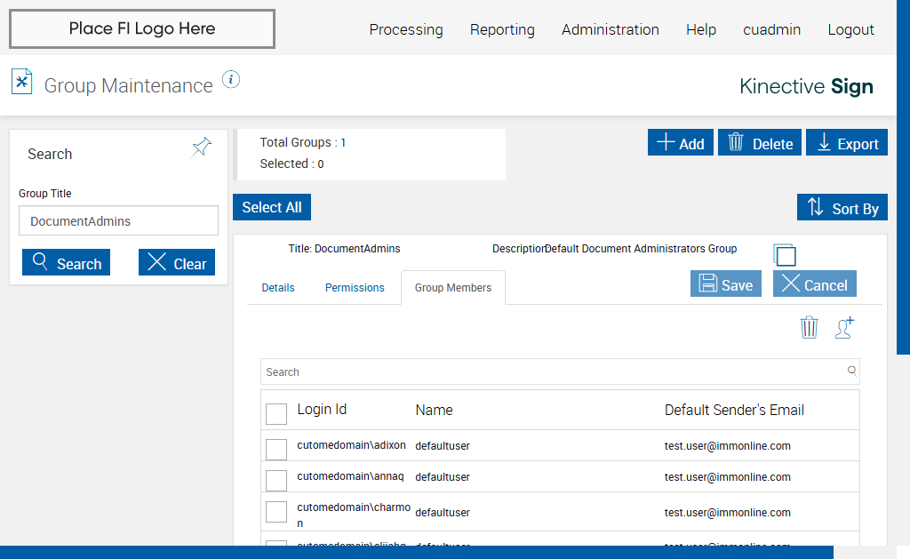
Task: Click the Add group button
Action: click(x=680, y=142)
